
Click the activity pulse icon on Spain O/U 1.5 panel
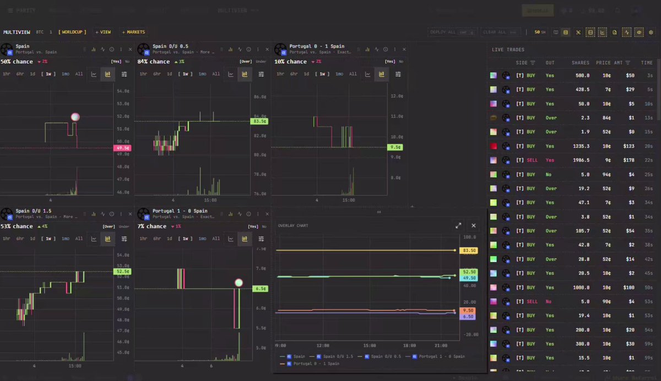click(102, 214)
